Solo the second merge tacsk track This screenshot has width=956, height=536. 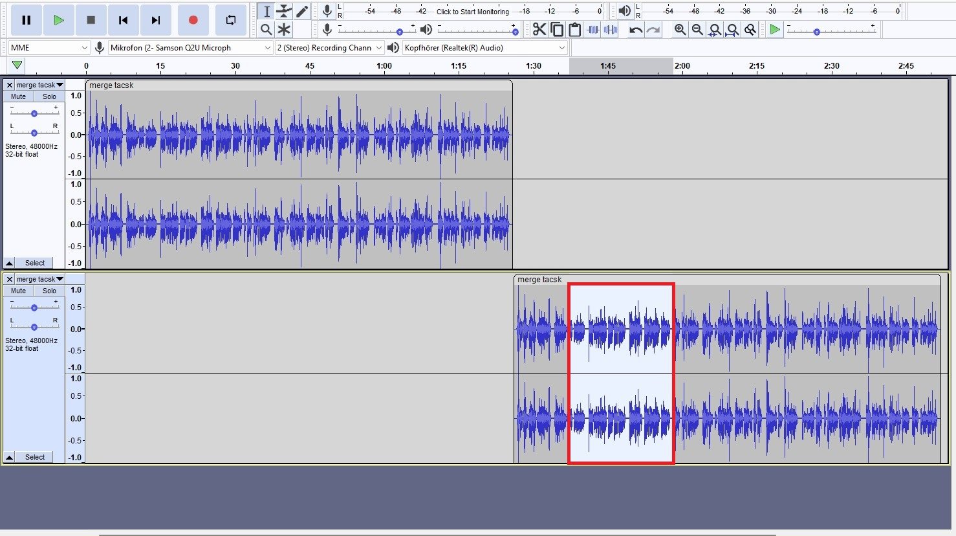(49, 291)
